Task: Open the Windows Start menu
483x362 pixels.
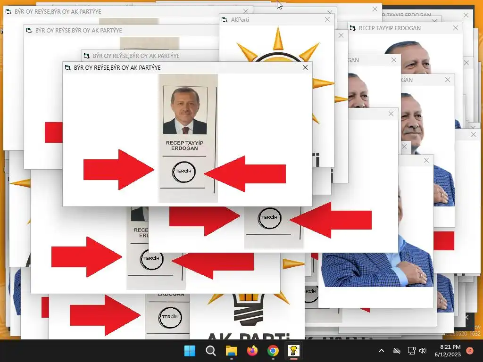Action: 190,351
